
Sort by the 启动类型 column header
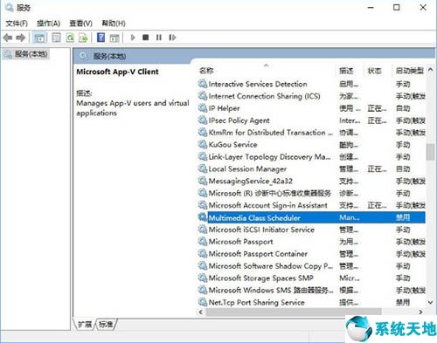click(410, 71)
